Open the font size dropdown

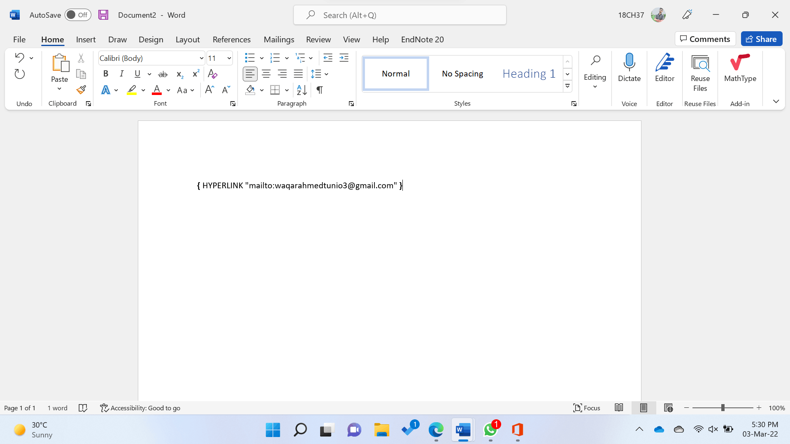(x=229, y=58)
